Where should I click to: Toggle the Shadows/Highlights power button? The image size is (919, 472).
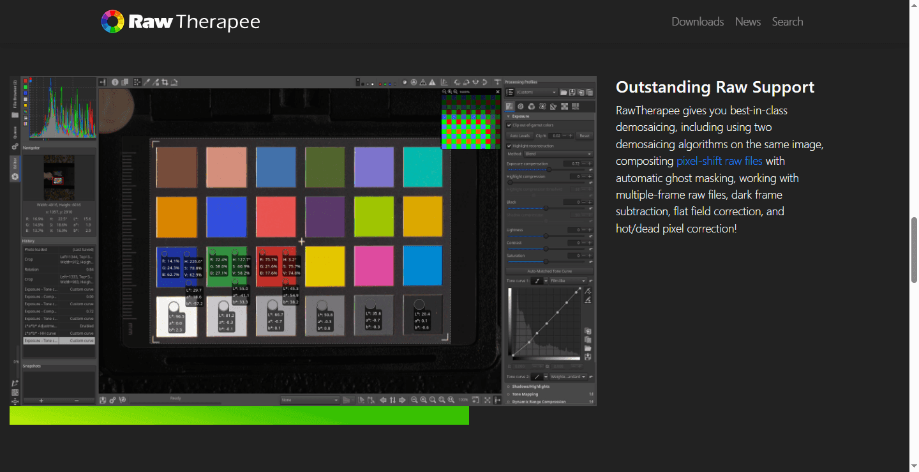tap(508, 386)
